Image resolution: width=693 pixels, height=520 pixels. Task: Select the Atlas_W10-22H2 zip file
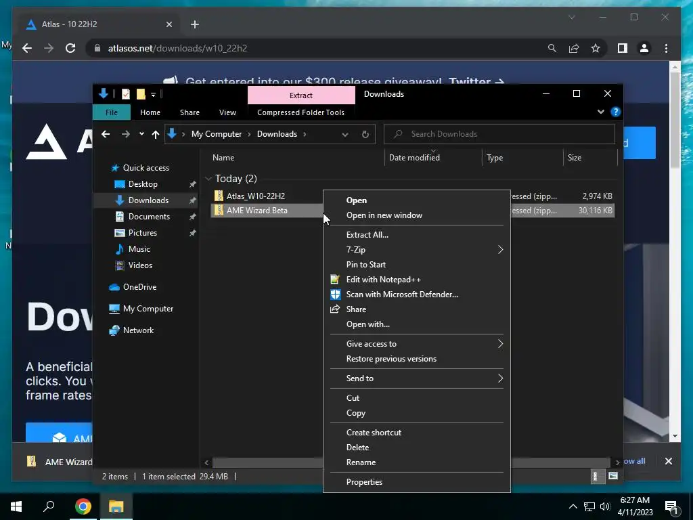click(x=255, y=196)
